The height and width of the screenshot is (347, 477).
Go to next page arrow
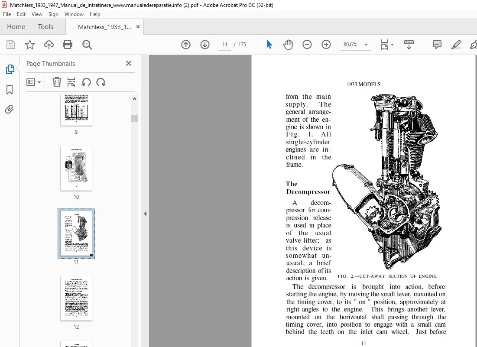coord(205,45)
